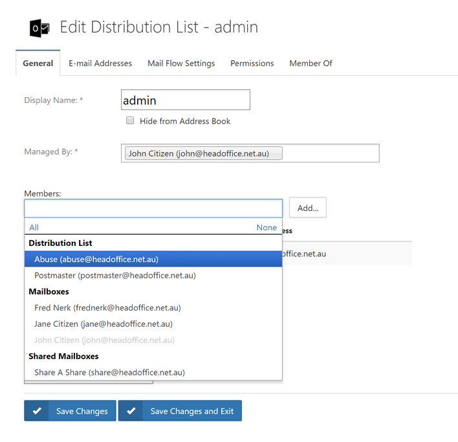Click the Members: label
Viewport: 458px width, 442px height.
43,193
